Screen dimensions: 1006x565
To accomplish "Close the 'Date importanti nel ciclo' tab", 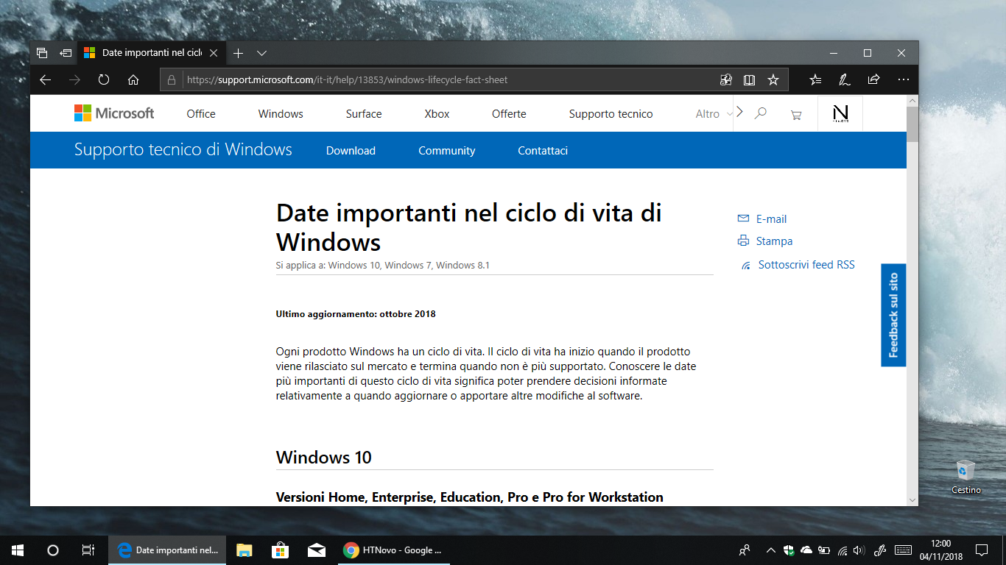I will [x=214, y=53].
